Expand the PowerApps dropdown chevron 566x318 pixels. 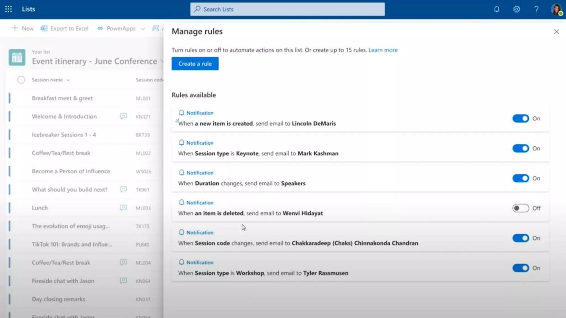(x=143, y=28)
